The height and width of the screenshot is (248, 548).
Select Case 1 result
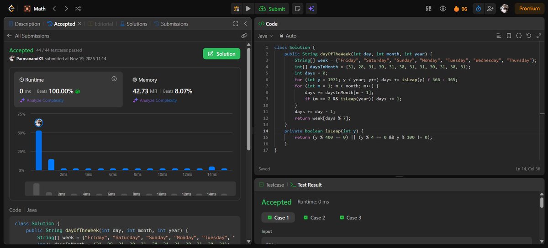click(x=278, y=218)
